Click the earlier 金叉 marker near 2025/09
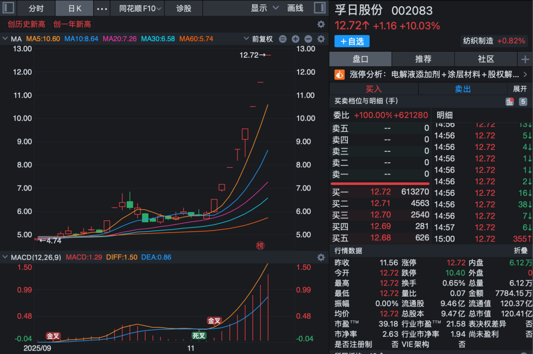 53,336
